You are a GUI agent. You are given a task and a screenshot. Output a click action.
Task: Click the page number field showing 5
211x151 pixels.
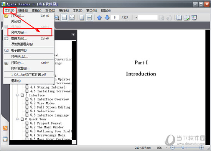[x=115, y=18]
